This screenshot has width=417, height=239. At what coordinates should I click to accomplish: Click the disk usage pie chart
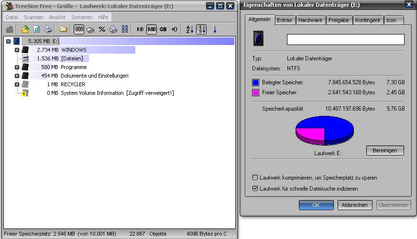coord(324,131)
